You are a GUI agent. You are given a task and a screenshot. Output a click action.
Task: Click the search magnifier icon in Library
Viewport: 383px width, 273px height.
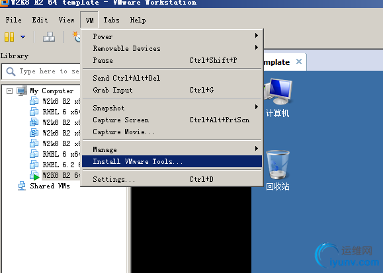pos(11,71)
